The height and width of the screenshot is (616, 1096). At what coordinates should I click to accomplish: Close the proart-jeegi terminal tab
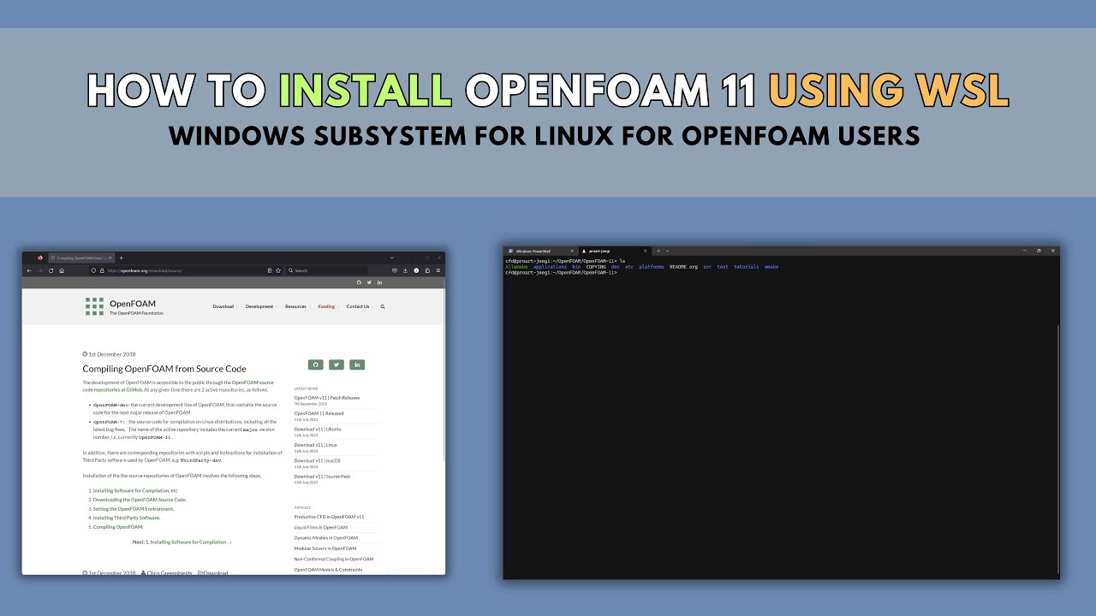[645, 251]
